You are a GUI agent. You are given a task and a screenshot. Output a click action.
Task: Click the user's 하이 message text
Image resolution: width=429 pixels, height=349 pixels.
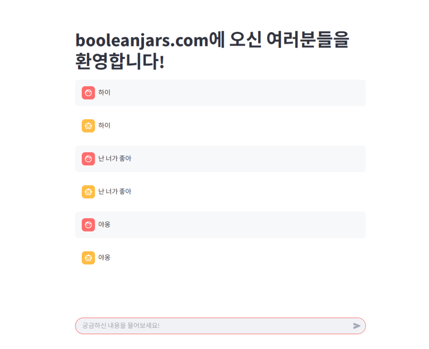(x=104, y=92)
